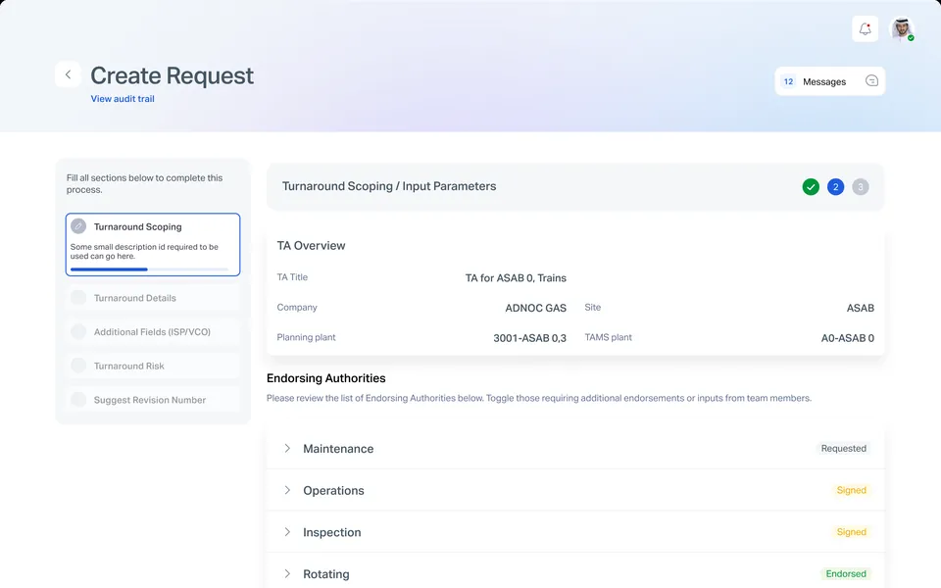
Task: Select Additional Fields (ISP/VCO) section
Action: [x=153, y=332]
